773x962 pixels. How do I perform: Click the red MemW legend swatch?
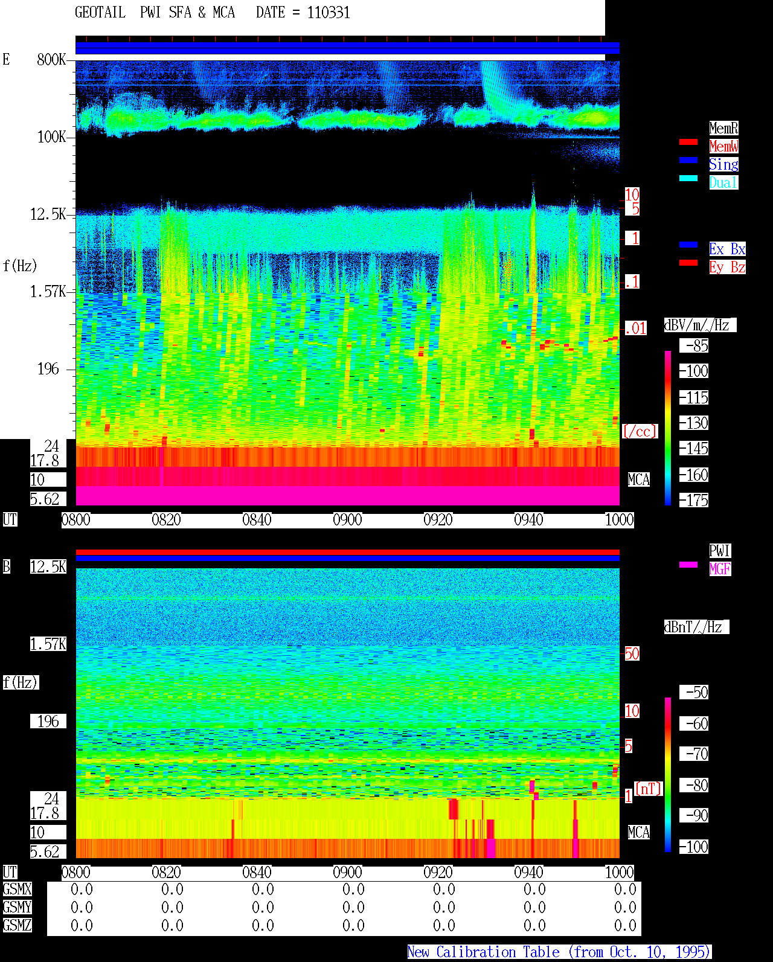pyautogui.click(x=688, y=142)
